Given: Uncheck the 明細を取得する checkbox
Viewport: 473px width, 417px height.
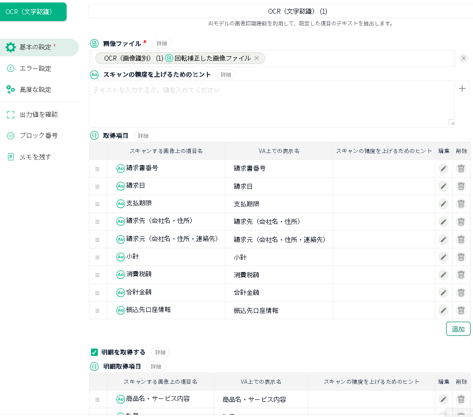Looking at the screenshot, I should pyautogui.click(x=94, y=352).
